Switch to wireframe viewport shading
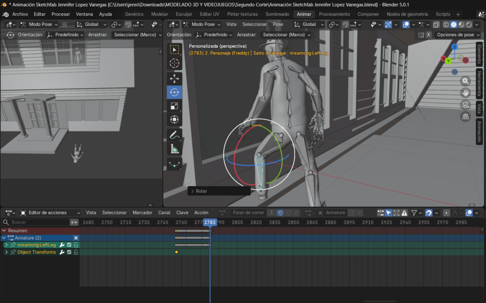486x303 pixels. tap(446, 25)
